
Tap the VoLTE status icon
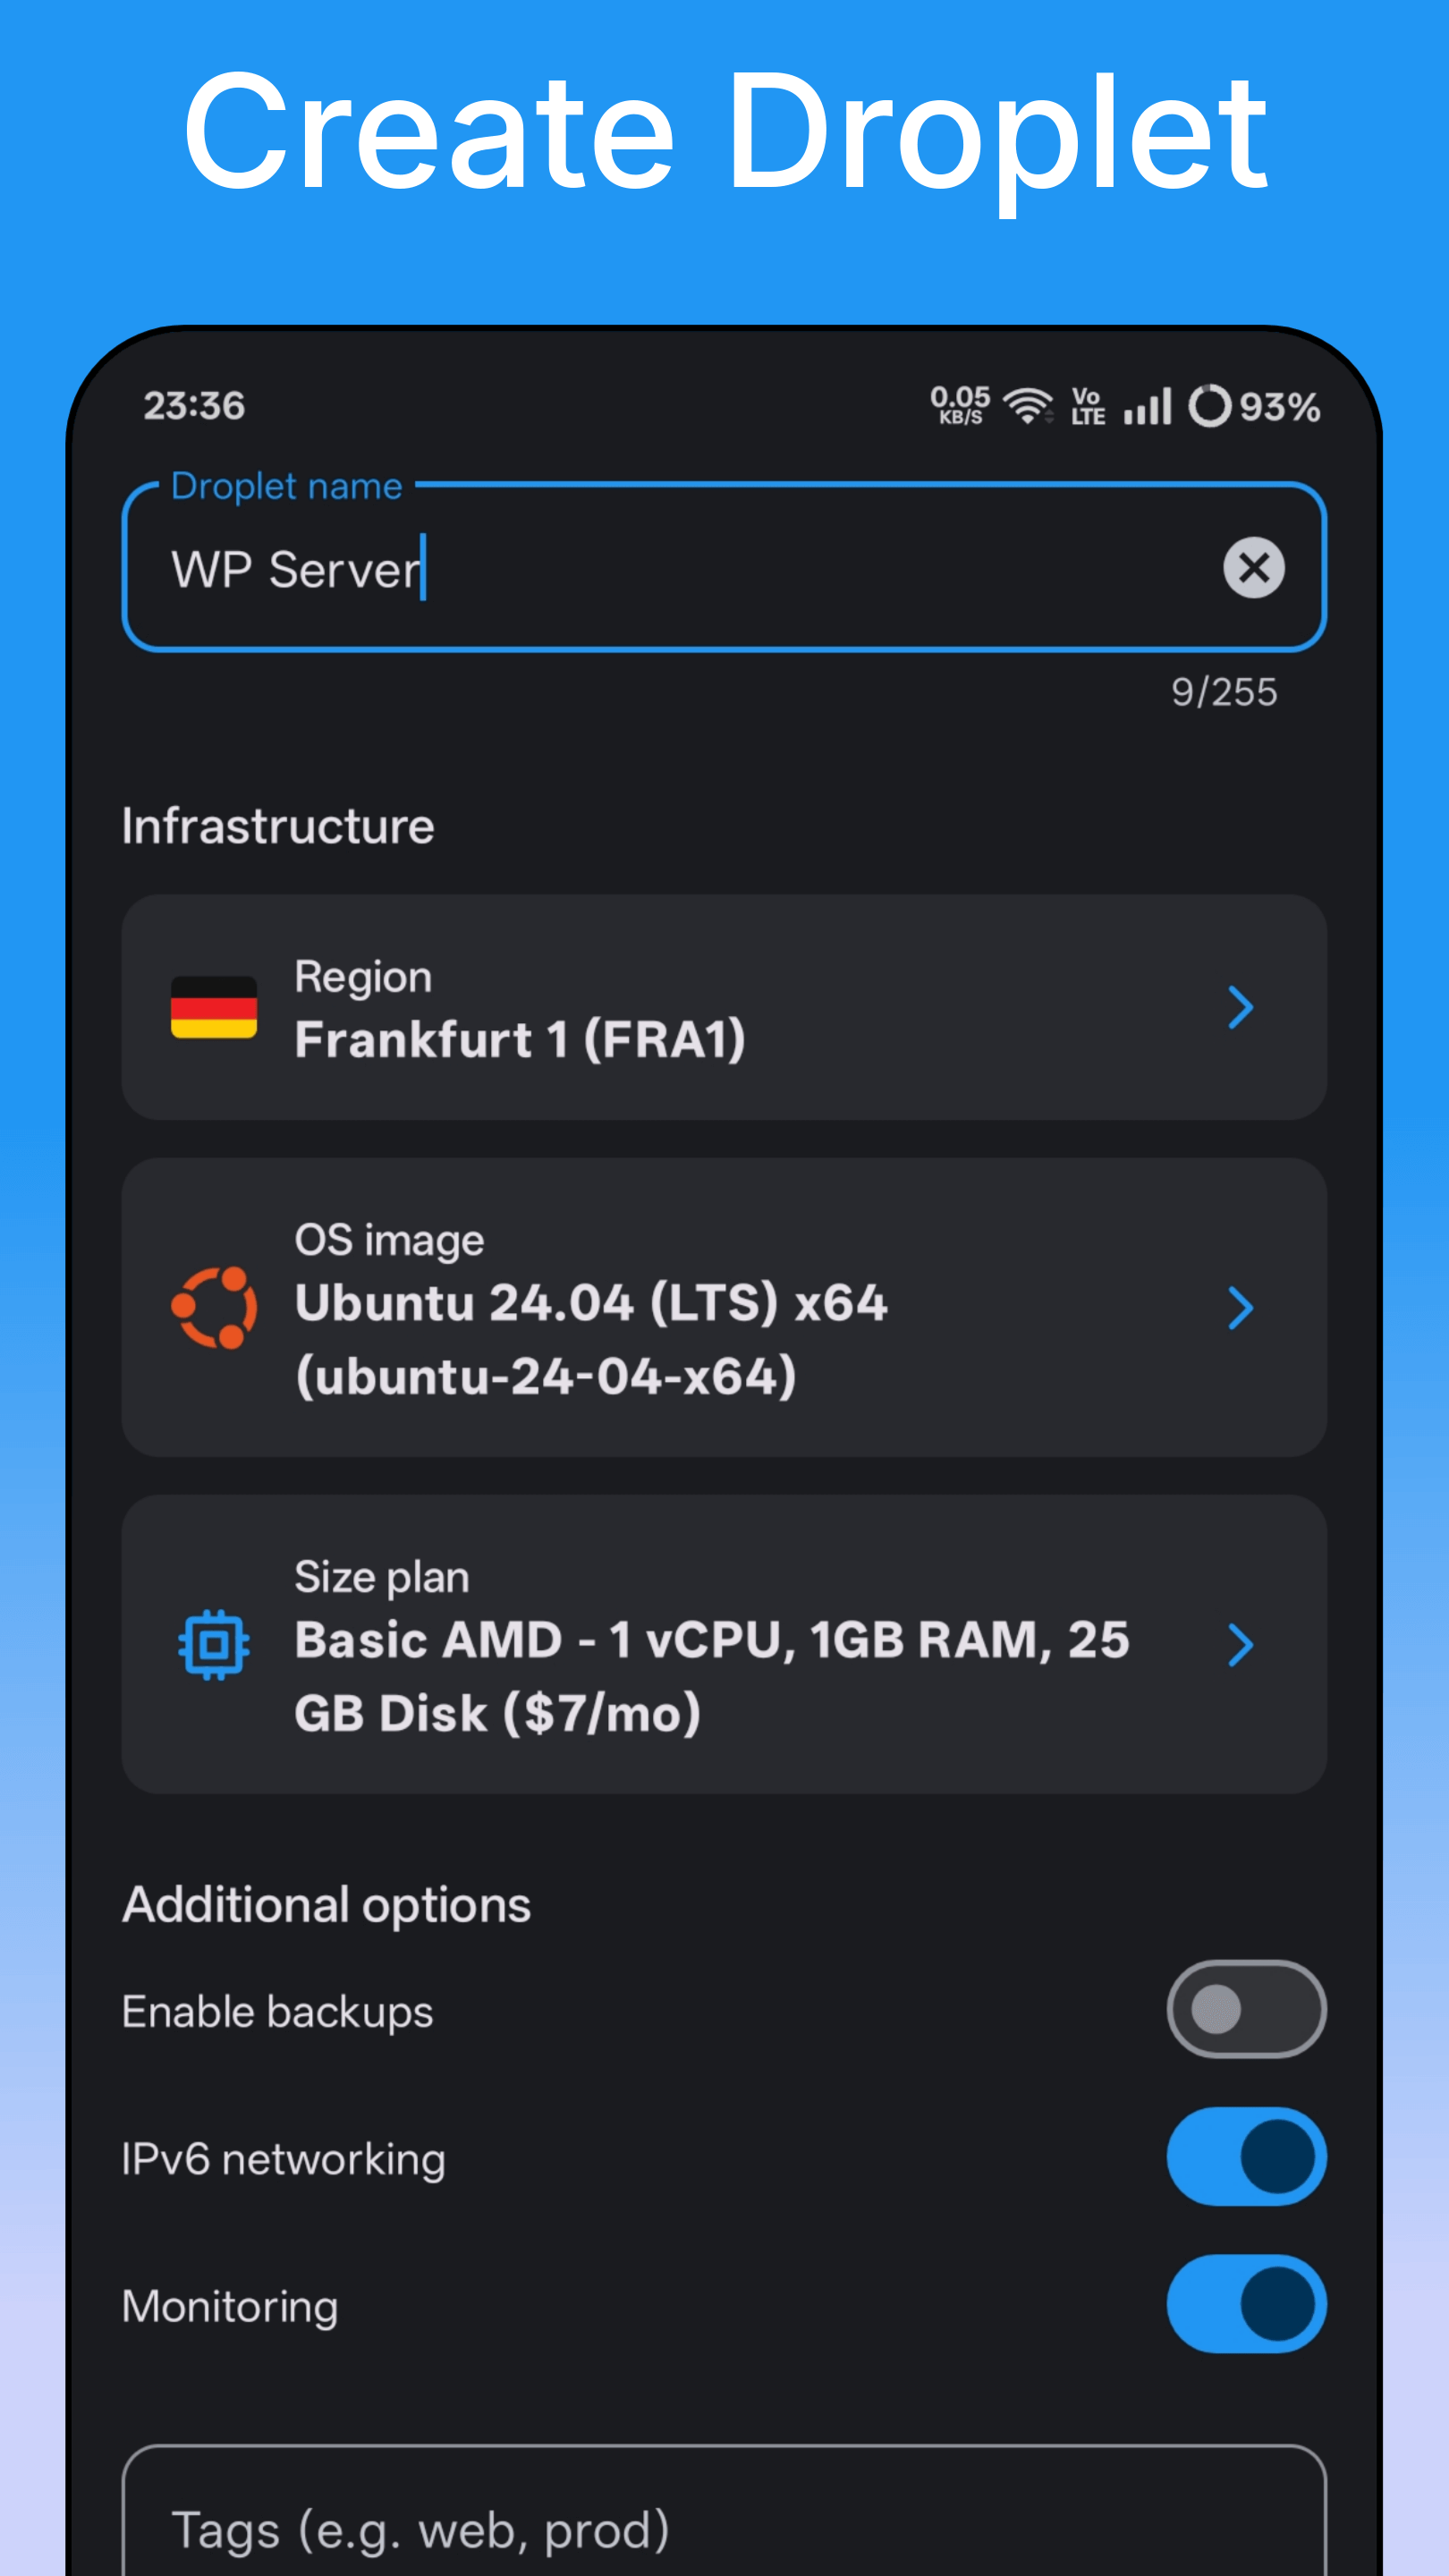coord(1088,406)
